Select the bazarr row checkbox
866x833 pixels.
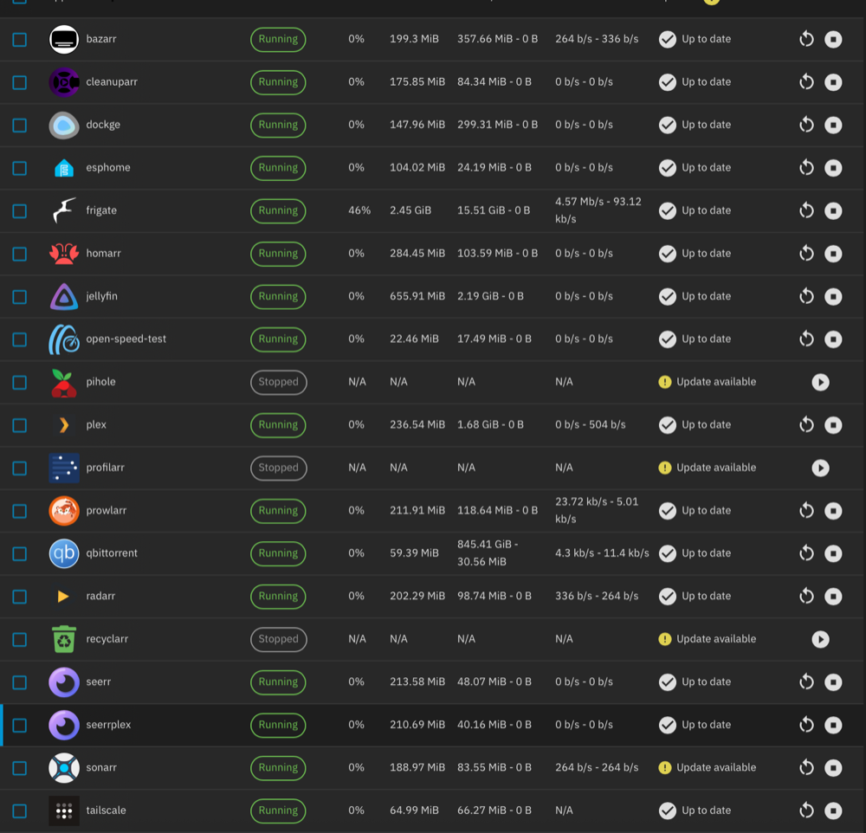(20, 39)
